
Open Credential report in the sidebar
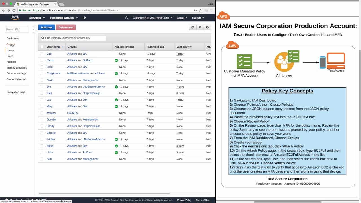[16, 80]
